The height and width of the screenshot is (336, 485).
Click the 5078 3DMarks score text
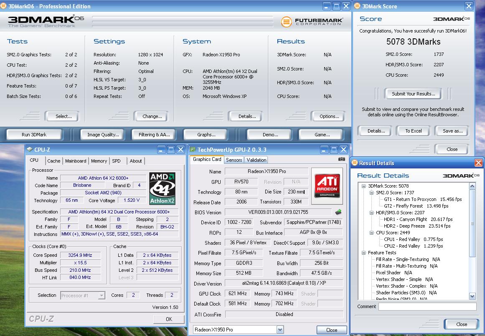413,42
